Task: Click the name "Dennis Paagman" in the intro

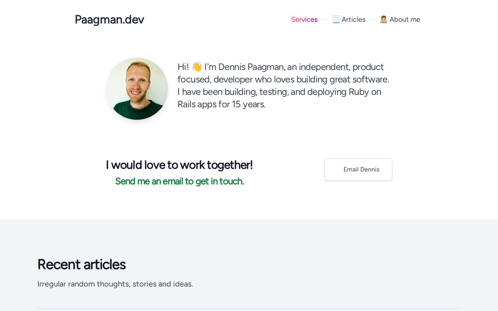Action: click(251, 67)
